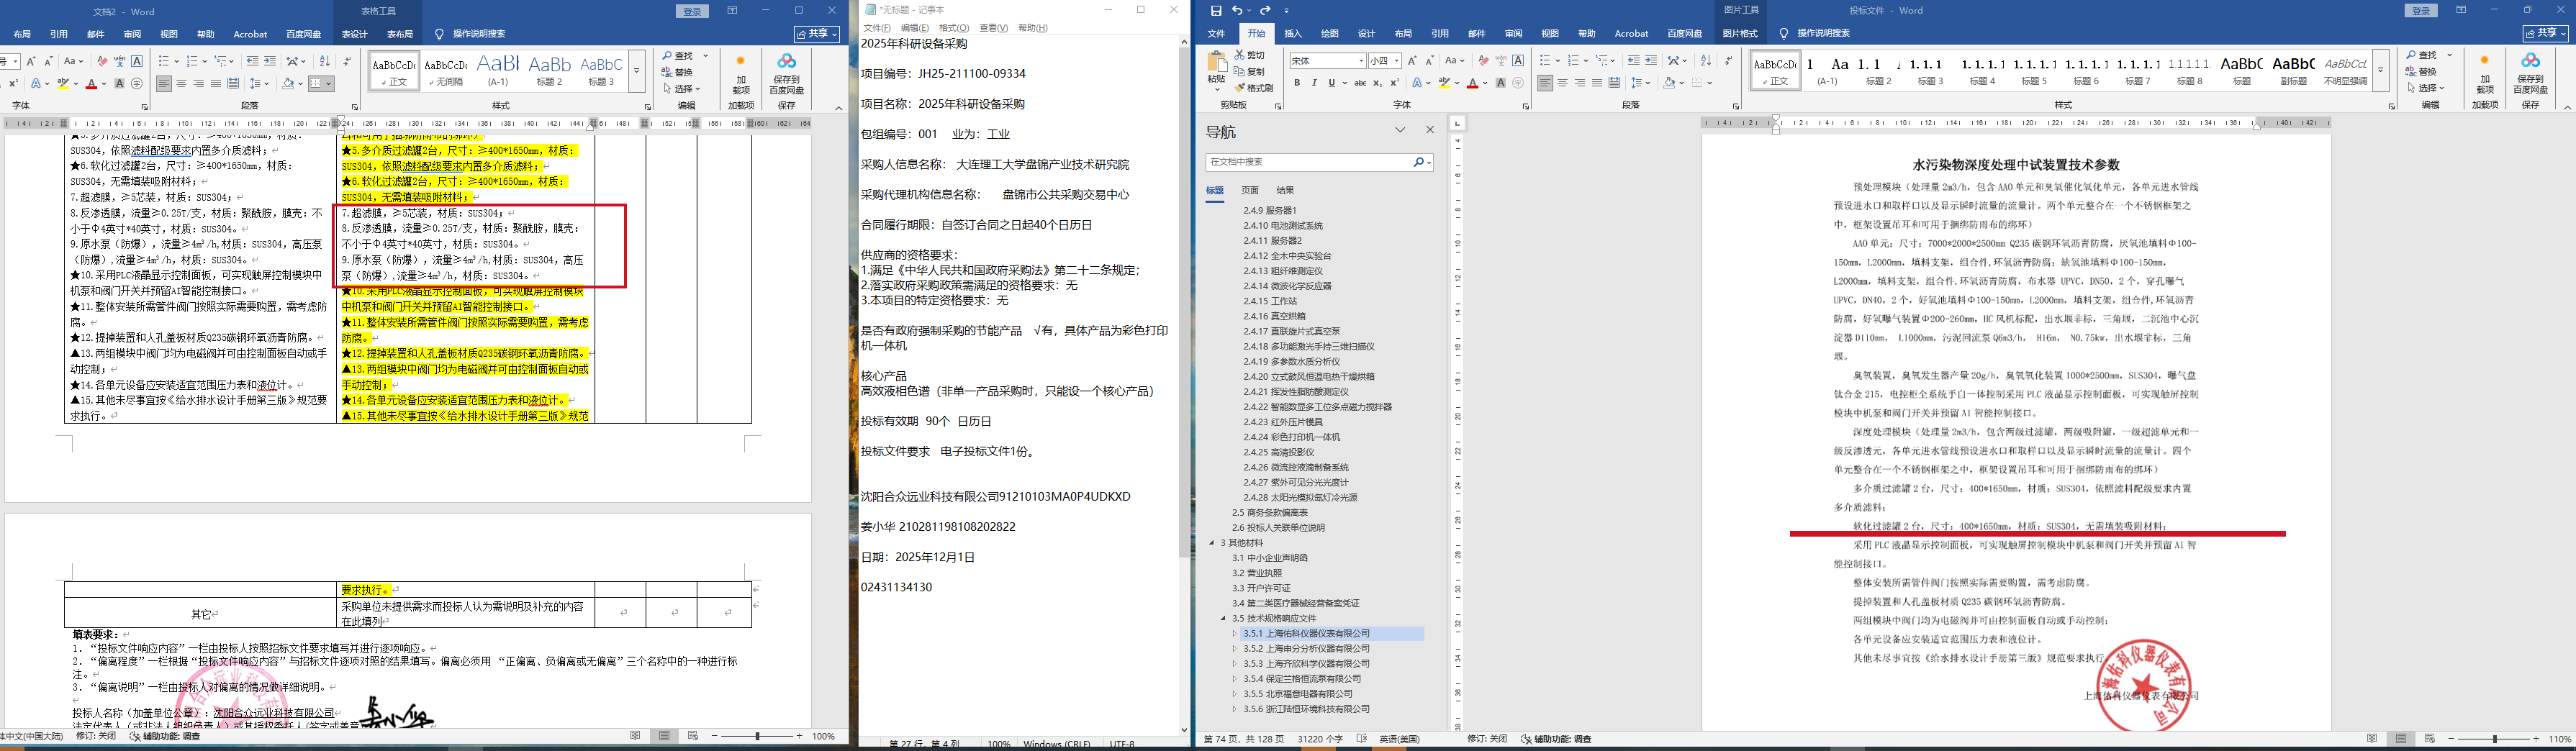Open Notepad 格式(O) menu
This screenshot has width=2576, height=751.
pos(954,28)
